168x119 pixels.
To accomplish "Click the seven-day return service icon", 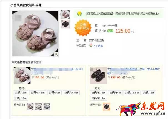I will [x=91, y=45].
